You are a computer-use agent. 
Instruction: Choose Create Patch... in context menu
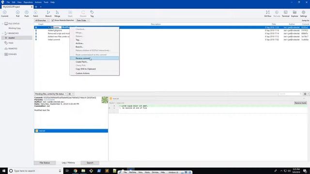tap(94, 62)
